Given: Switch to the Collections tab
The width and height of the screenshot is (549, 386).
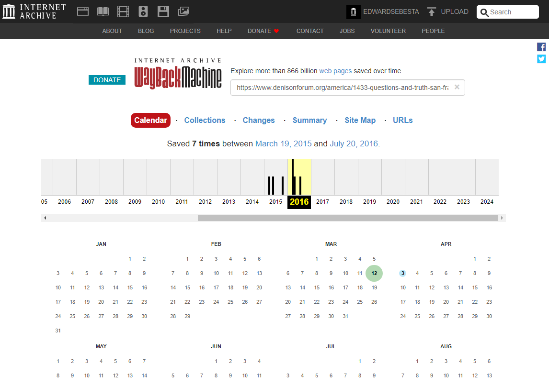Looking at the screenshot, I should pyautogui.click(x=205, y=120).
